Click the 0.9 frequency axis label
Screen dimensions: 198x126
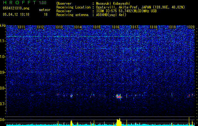[3, 72]
